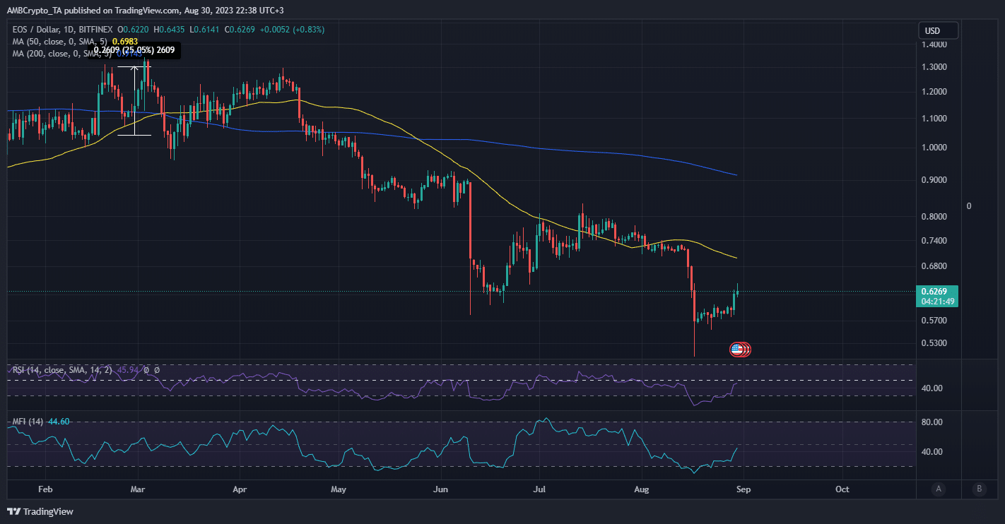Screen dimensions: 1005x524
Task: Click the Apr label on time axis
Action: (x=239, y=489)
